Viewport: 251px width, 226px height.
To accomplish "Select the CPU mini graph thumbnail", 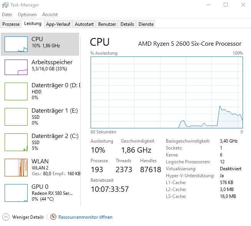I will click(x=16, y=44).
